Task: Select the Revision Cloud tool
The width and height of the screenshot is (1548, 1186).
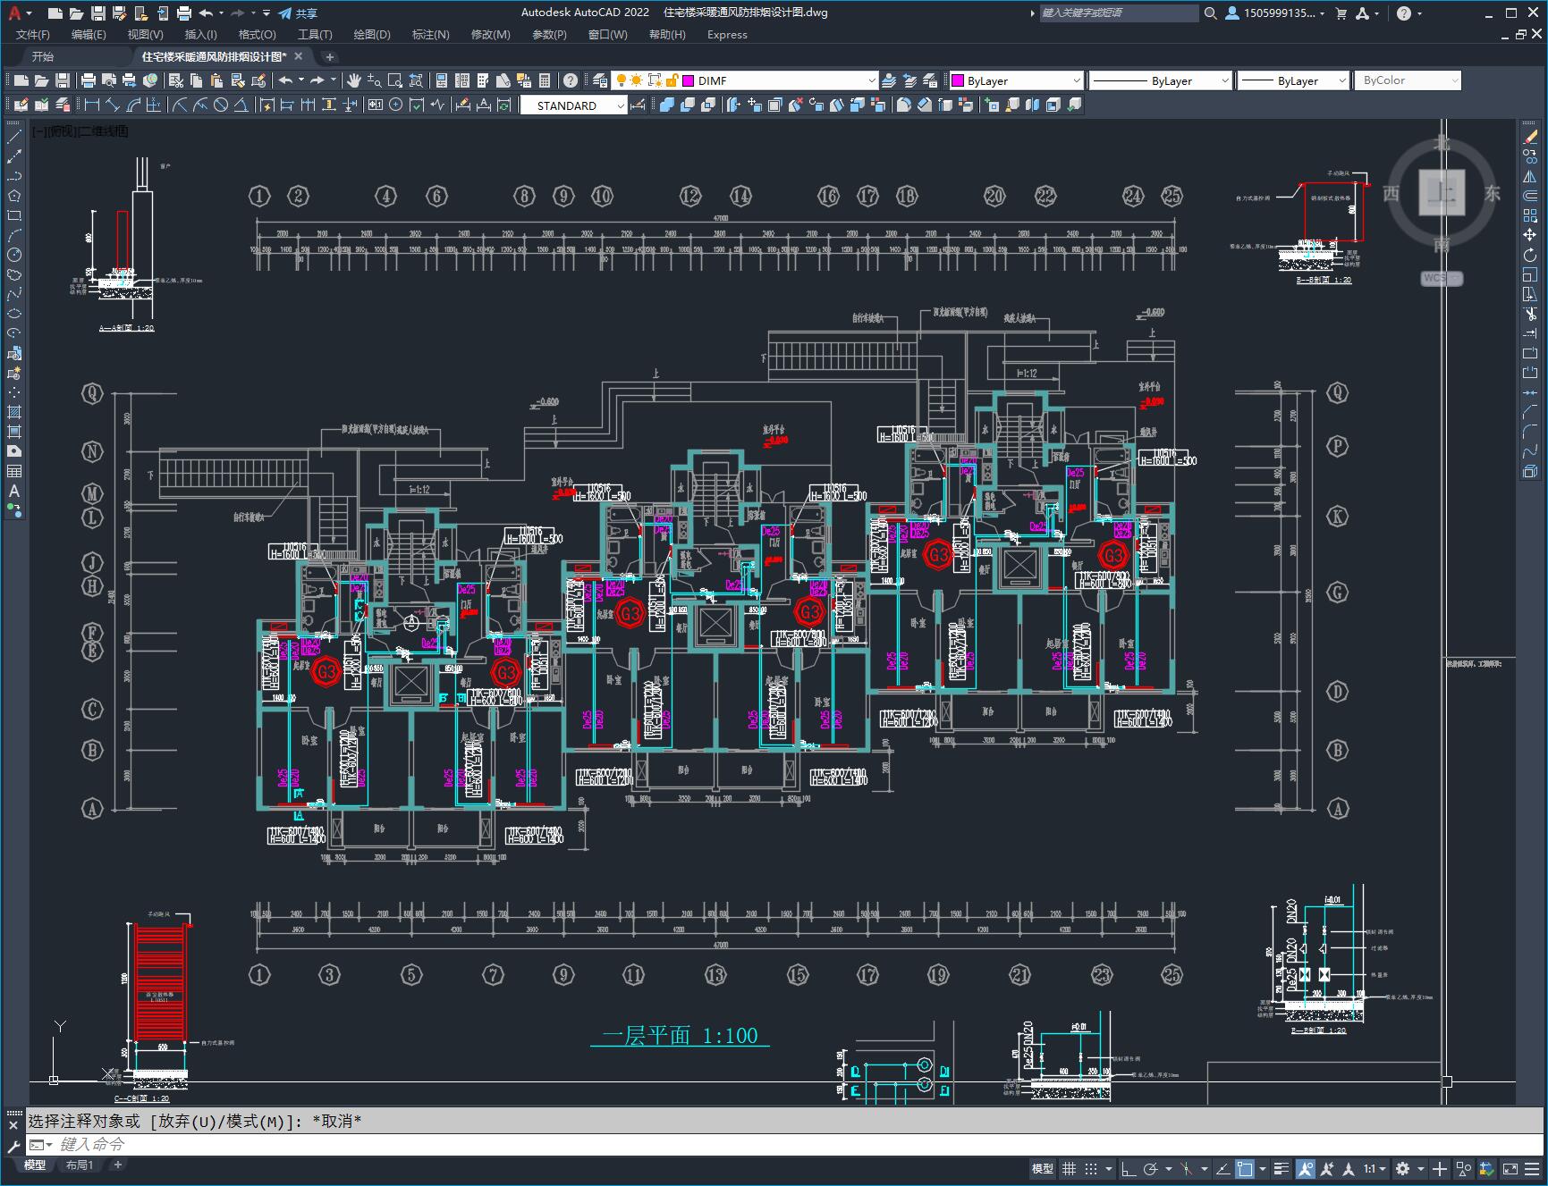Action: (x=14, y=274)
